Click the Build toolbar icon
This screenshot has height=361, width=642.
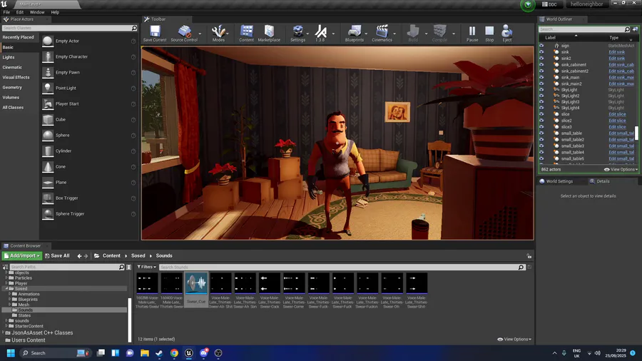click(413, 31)
